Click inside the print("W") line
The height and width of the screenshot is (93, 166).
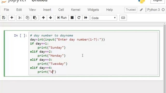(47, 72)
